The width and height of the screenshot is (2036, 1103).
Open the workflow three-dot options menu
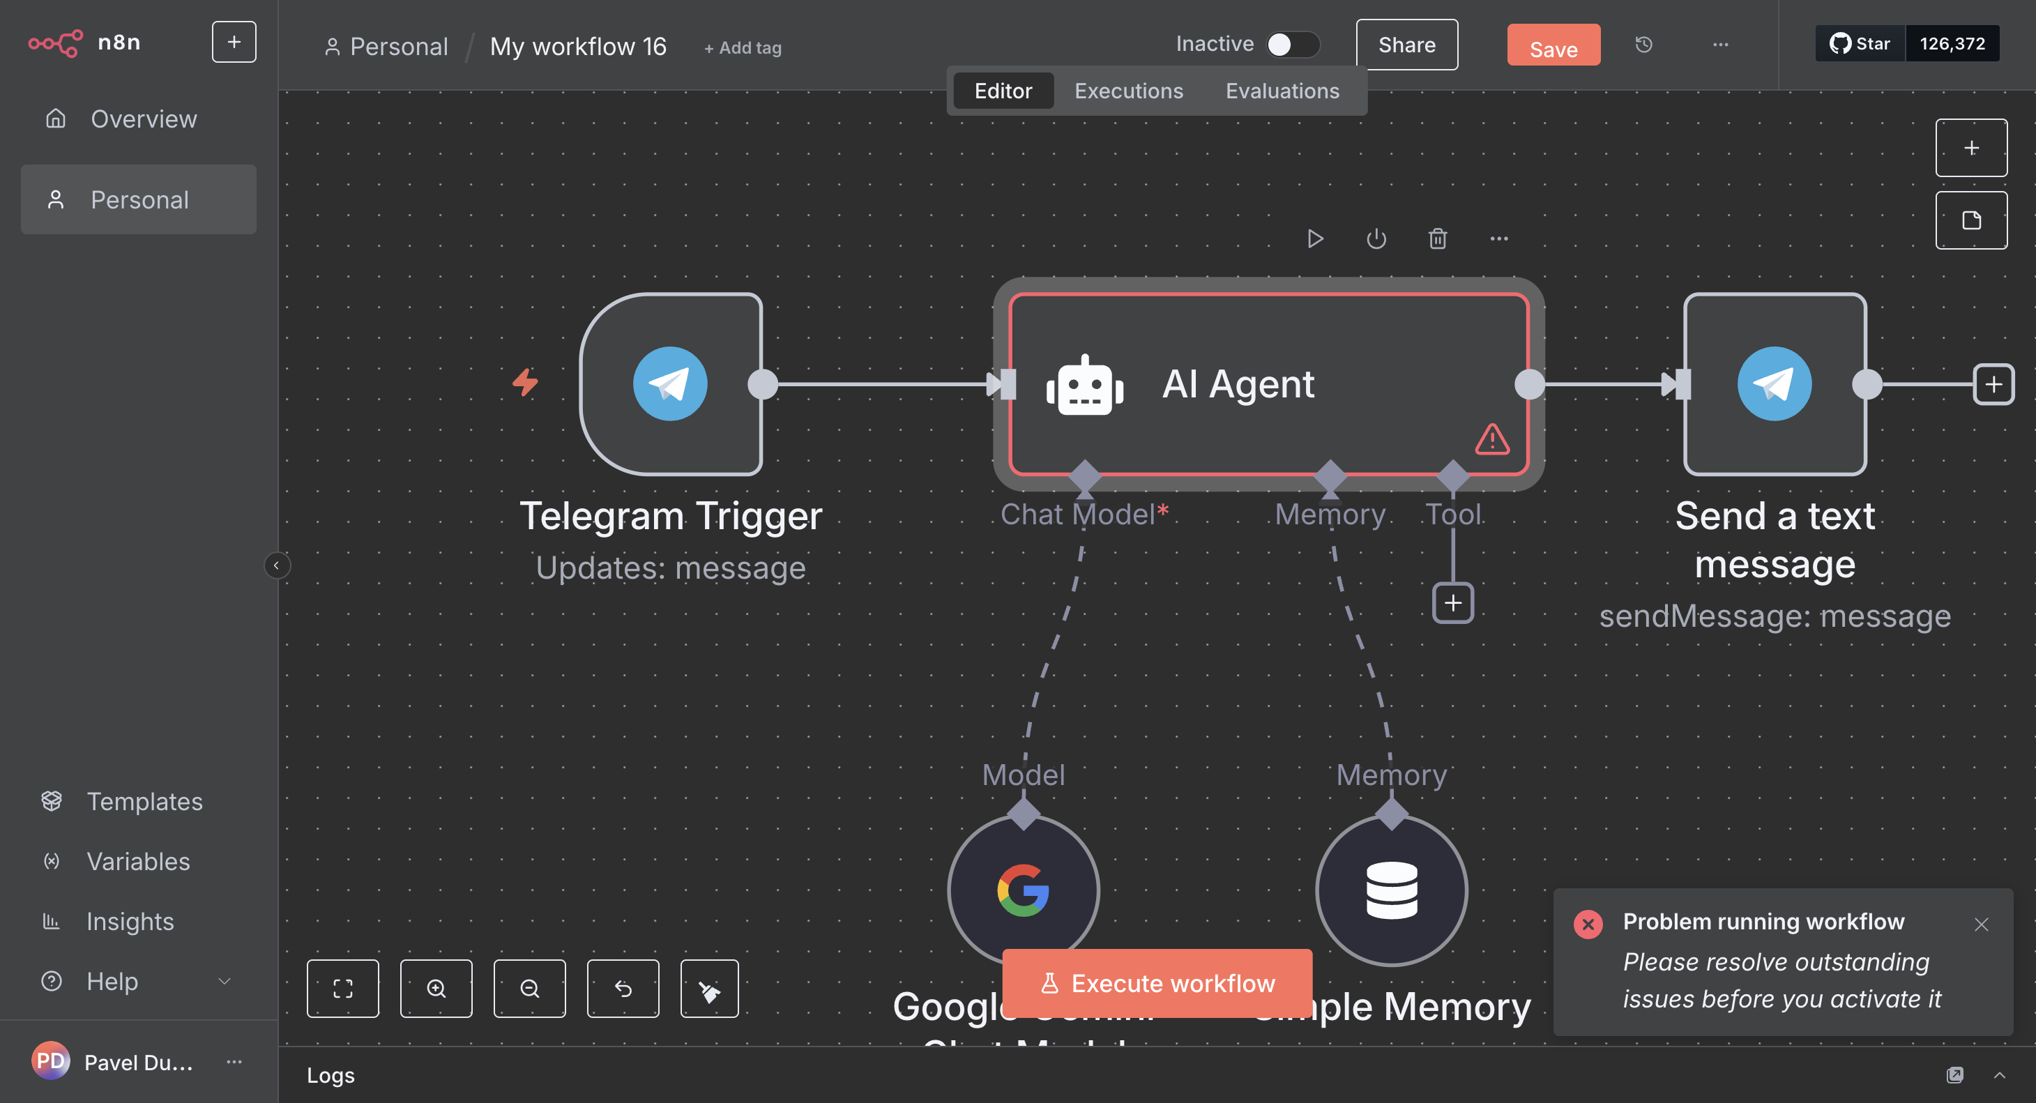tap(1721, 45)
